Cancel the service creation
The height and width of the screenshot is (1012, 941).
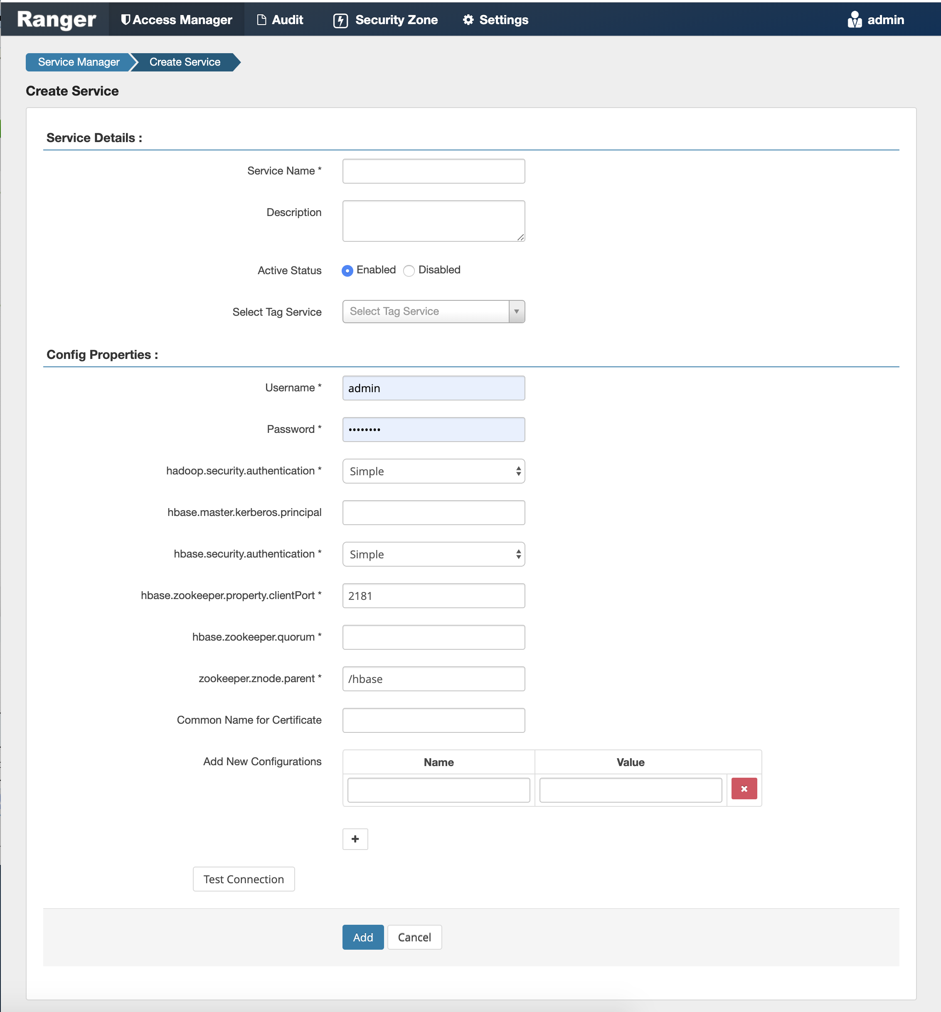[x=414, y=937]
